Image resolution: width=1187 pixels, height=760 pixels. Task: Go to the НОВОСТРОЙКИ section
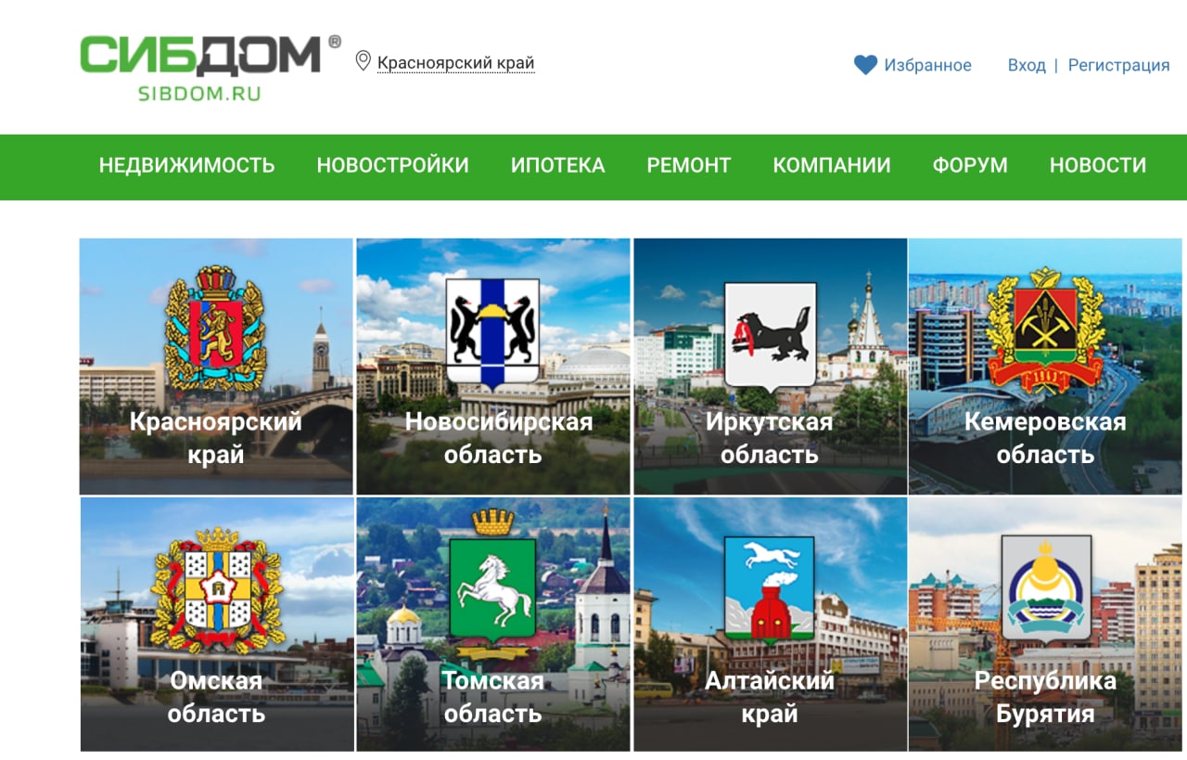393,165
